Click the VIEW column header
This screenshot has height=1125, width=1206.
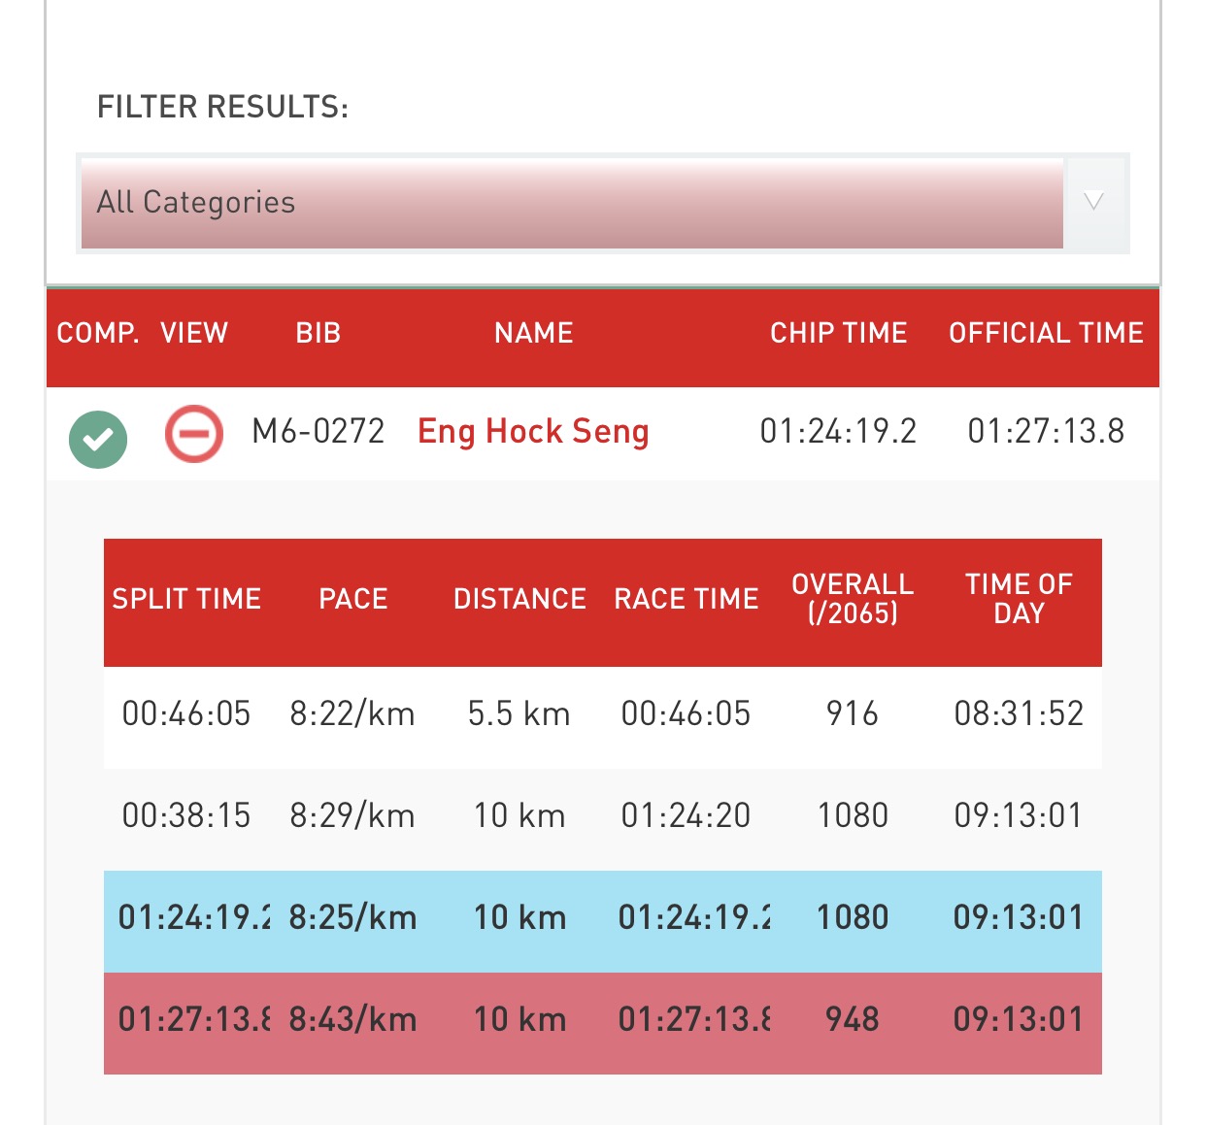click(194, 333)
